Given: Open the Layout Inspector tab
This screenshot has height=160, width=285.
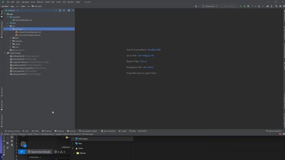Looking at the screenshot, I should [x=274, y=131].
